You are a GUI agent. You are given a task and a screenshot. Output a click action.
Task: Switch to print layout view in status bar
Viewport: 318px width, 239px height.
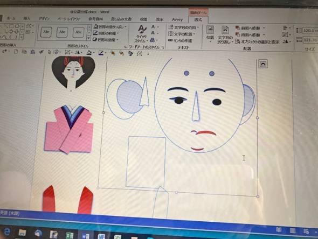click(293, 230)
